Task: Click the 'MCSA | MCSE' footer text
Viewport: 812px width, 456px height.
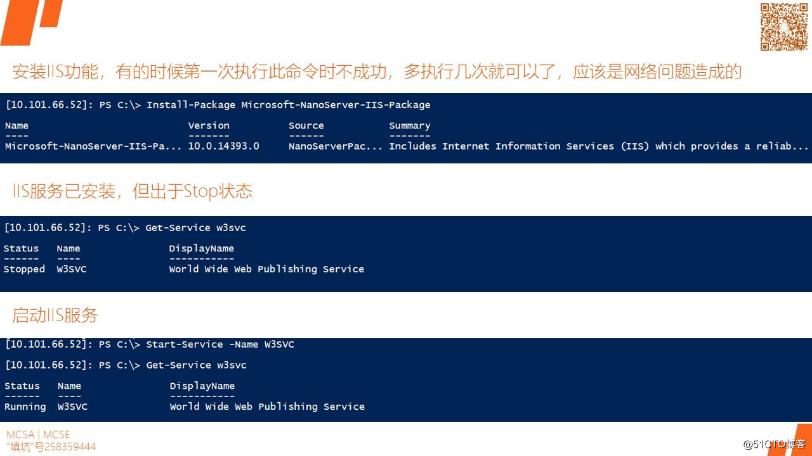Action: click(x=38, y=434)
